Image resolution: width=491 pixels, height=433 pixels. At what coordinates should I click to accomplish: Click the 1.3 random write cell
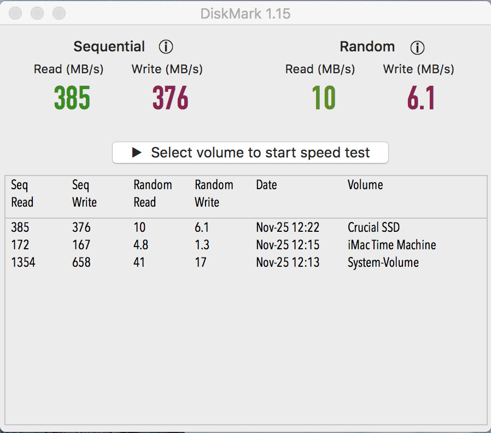pos(202,245)
